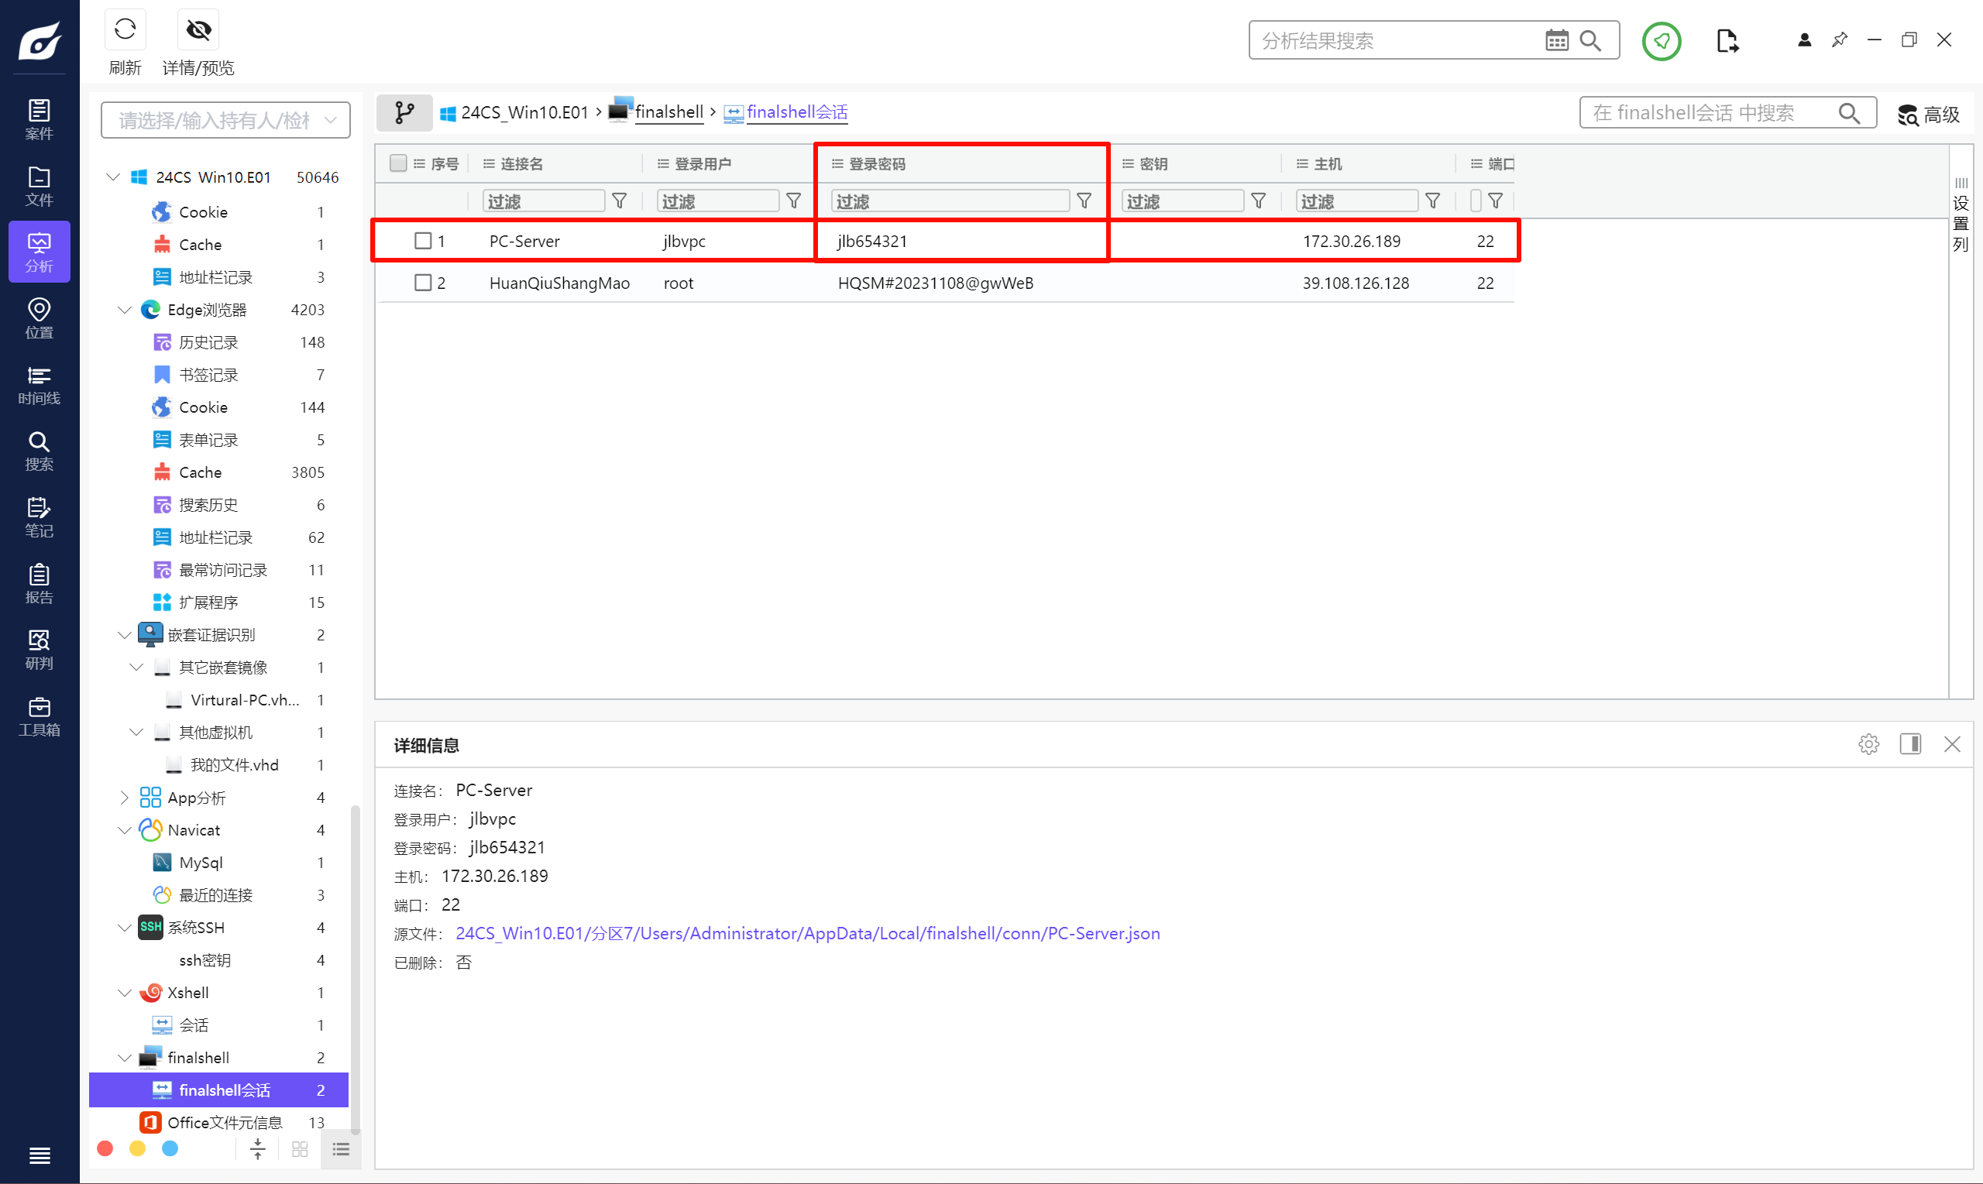Open the 位置 sidebar item
This screenshot has height=1184, width=1983.
(x=39, y=318)
